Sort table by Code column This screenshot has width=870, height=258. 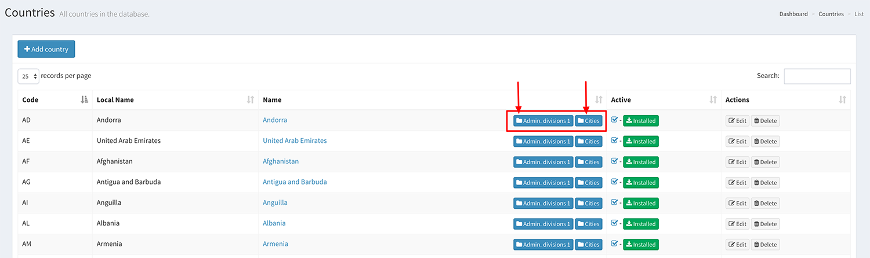55,99
